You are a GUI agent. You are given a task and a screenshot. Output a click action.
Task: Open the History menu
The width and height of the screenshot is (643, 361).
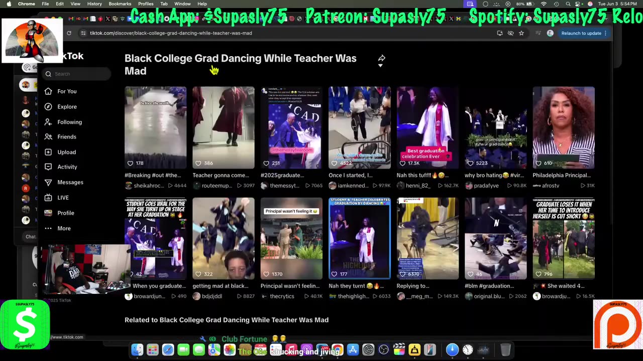(x=94, y=4)
